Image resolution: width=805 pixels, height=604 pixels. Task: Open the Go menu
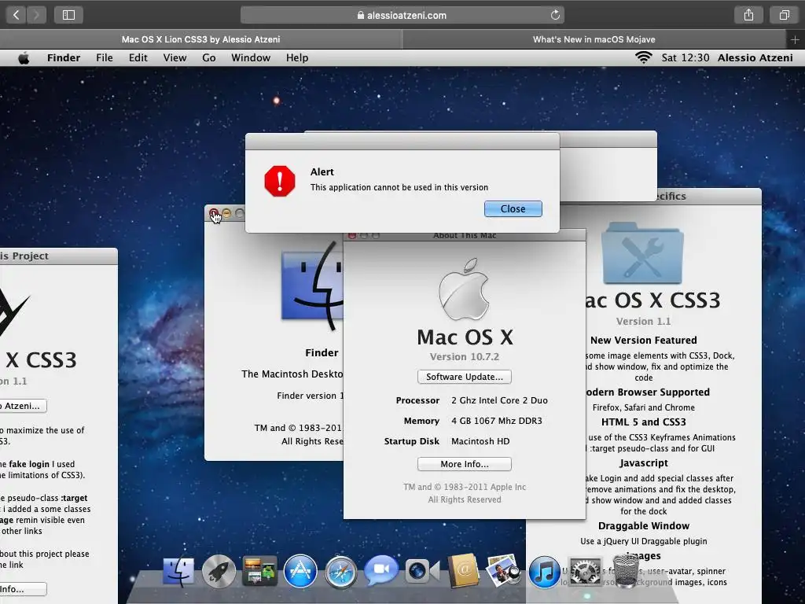209,57
